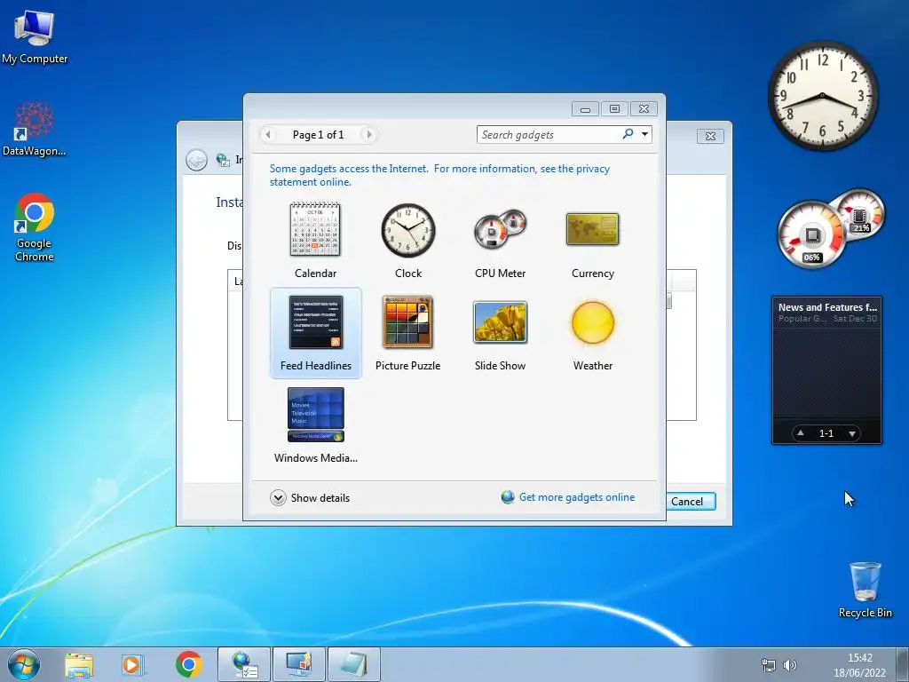Maximize the gadget gallery window
The height and width of the screenshot is (682, 909).
[614, 108]
